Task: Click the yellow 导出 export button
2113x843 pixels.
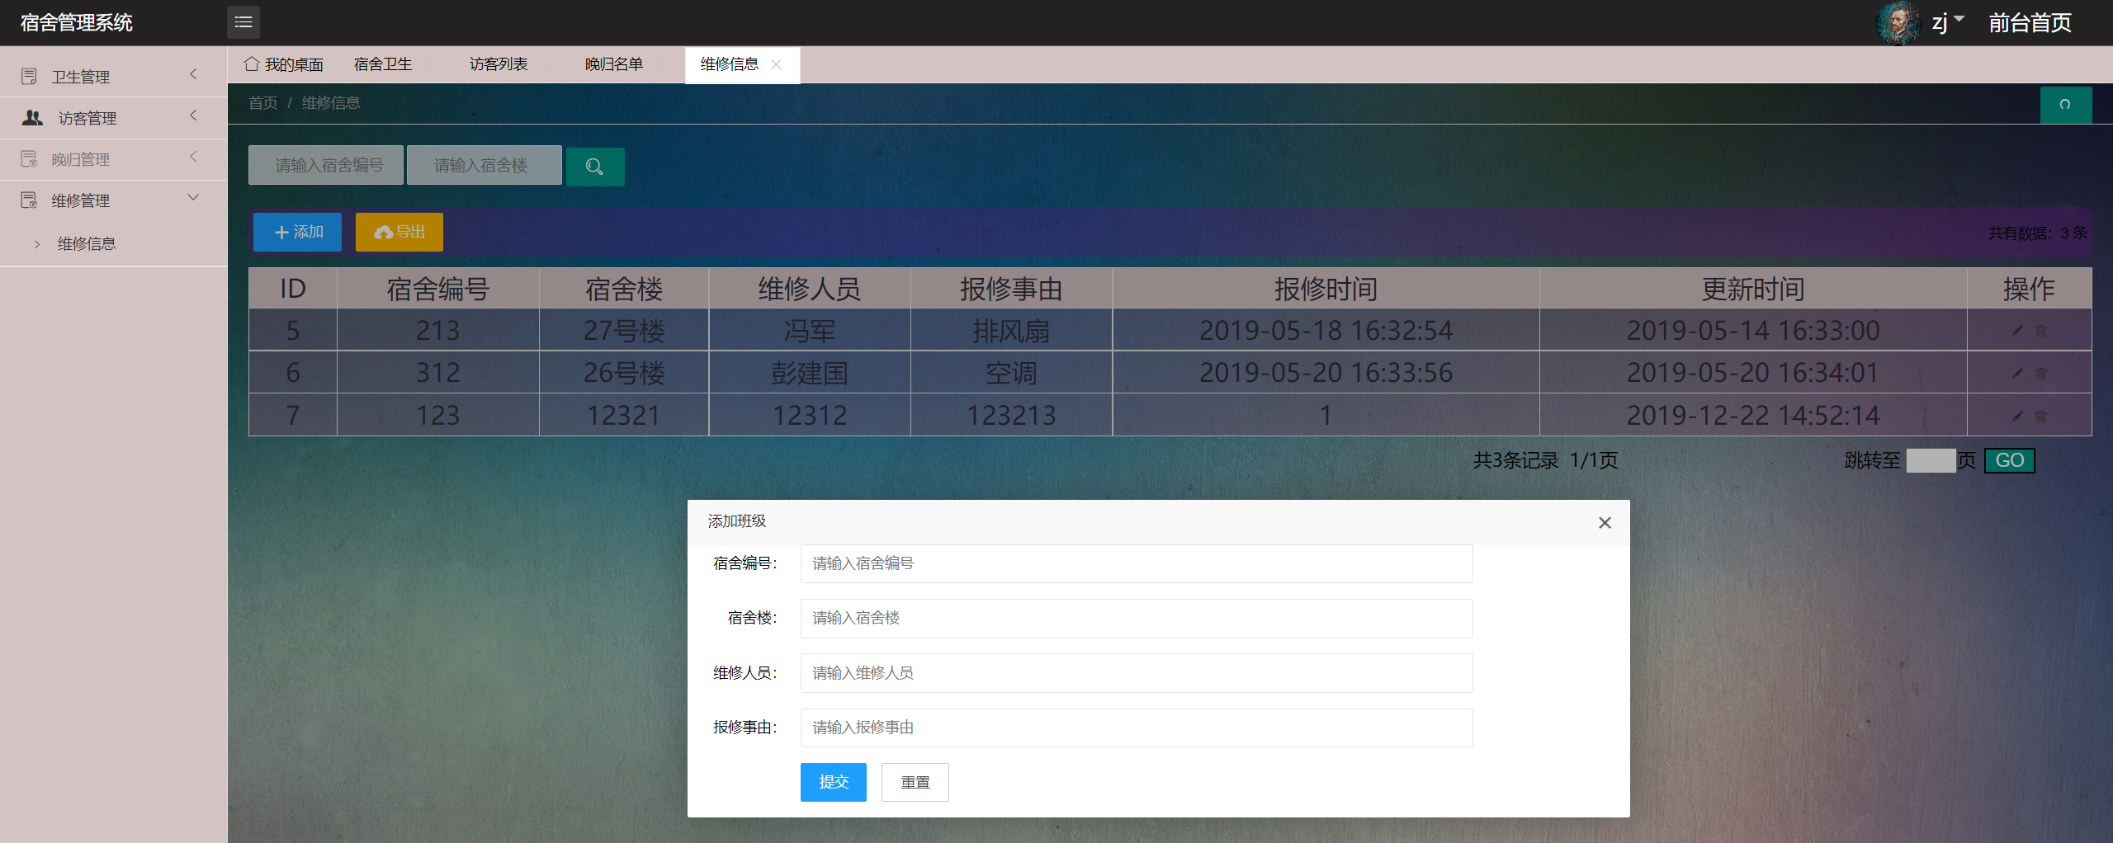Action: (399, 232)
